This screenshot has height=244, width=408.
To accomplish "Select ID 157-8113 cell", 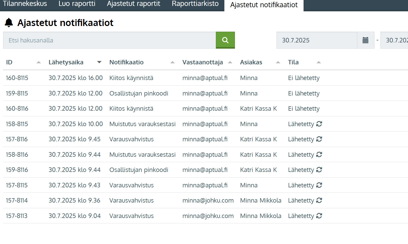I will pos(17,216).
